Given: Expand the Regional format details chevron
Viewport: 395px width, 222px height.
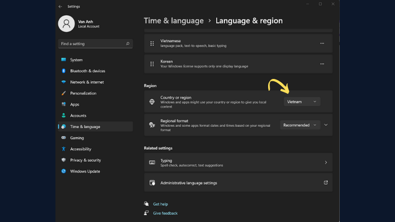Looking at the screenshot, I should (326, 125).
